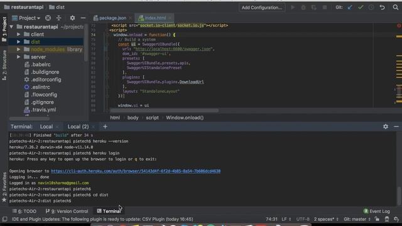Click the script breadcrumb
This screenshot has height=226, width=402.
(152, 117)
